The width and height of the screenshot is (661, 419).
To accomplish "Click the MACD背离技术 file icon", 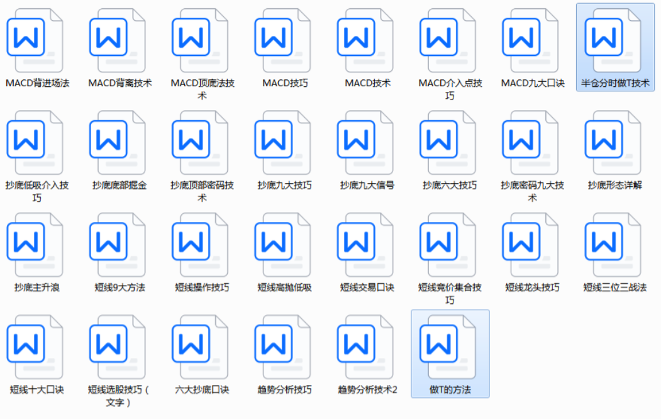I will click(x=118, y=40).
